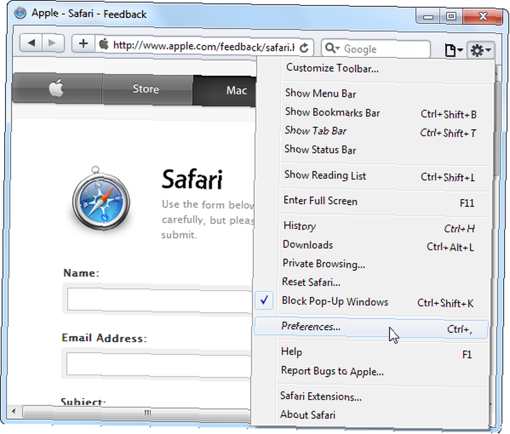Open the page menu dropdown
Viewport: 510px width, 434px height.
point(454,50)
